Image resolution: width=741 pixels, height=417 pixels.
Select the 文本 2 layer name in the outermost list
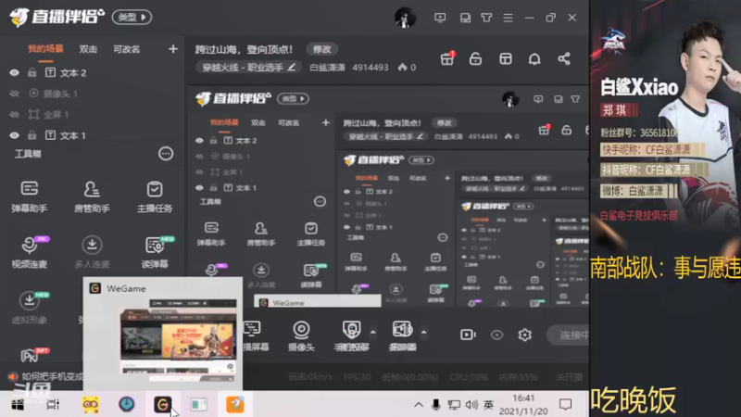[x=73, y=73]
